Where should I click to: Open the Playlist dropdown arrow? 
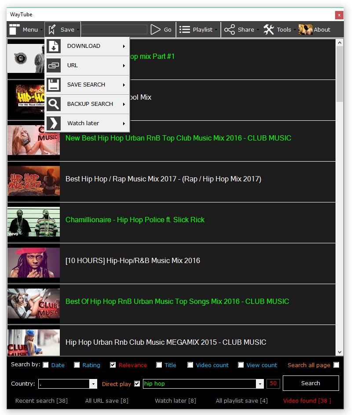tap(216, 30)
